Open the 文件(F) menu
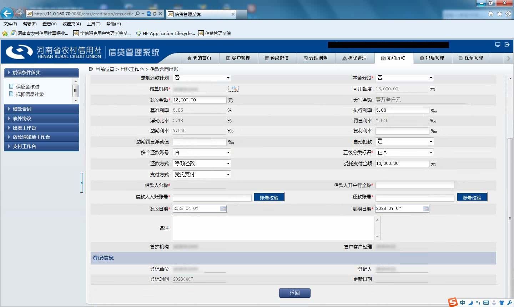 coord(10,24)
